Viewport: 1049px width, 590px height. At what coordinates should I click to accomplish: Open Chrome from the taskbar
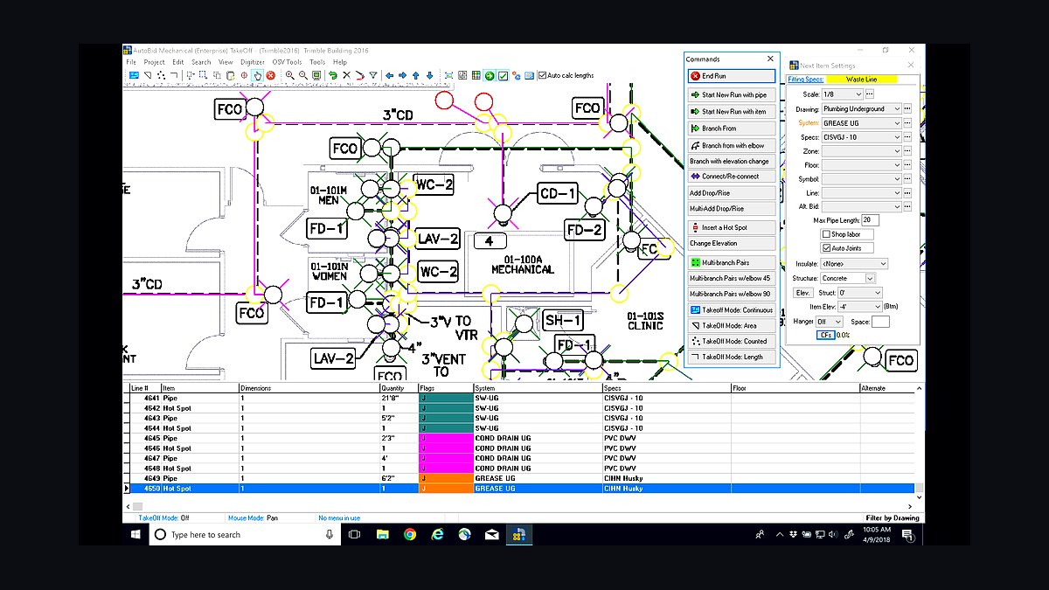point(410,534)
